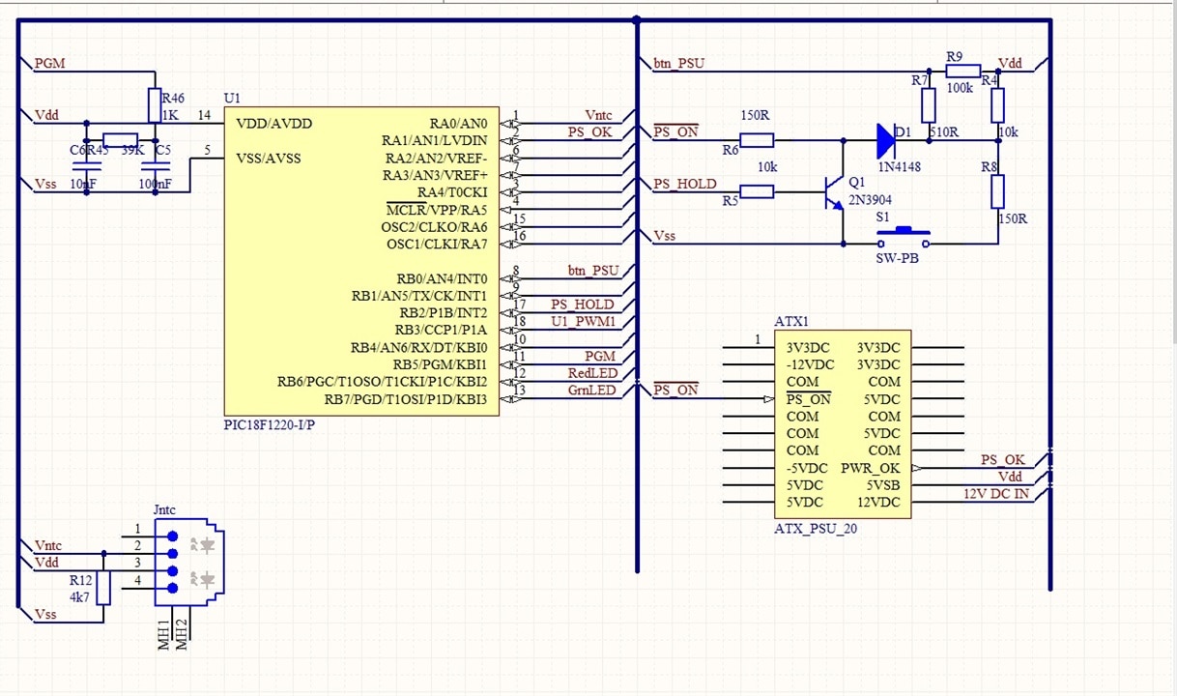
Task: Click the R7 510R resistor
Action: coord(929,104)
